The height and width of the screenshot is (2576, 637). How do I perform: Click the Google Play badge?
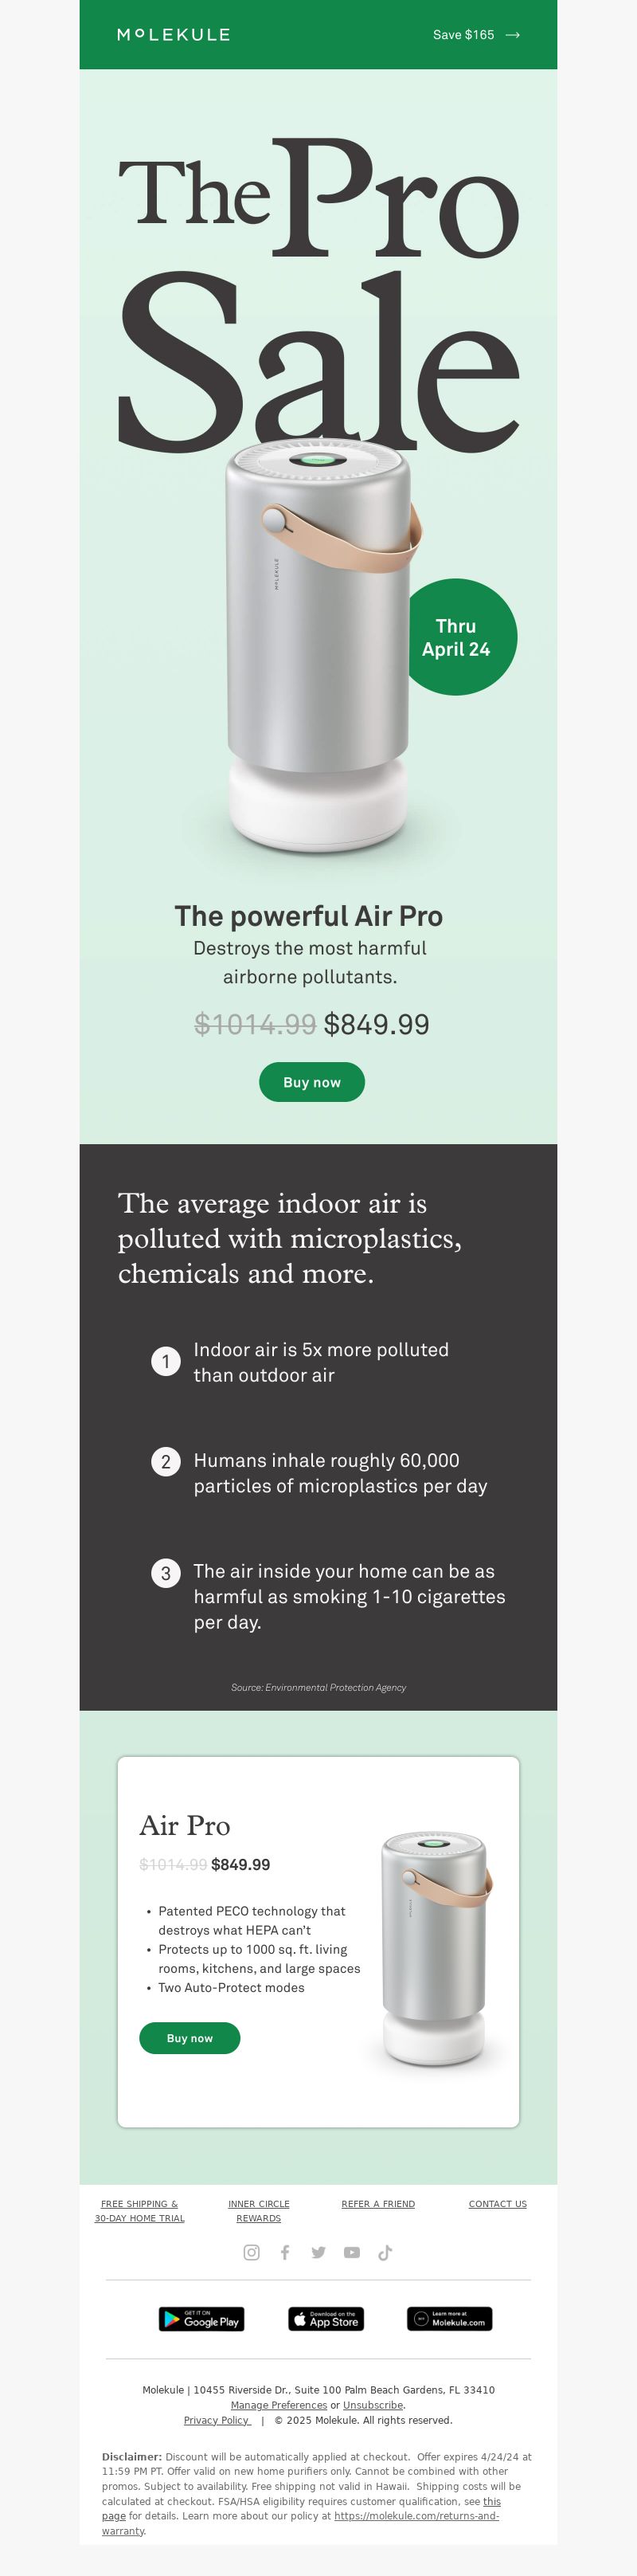tap(201, 2319)
